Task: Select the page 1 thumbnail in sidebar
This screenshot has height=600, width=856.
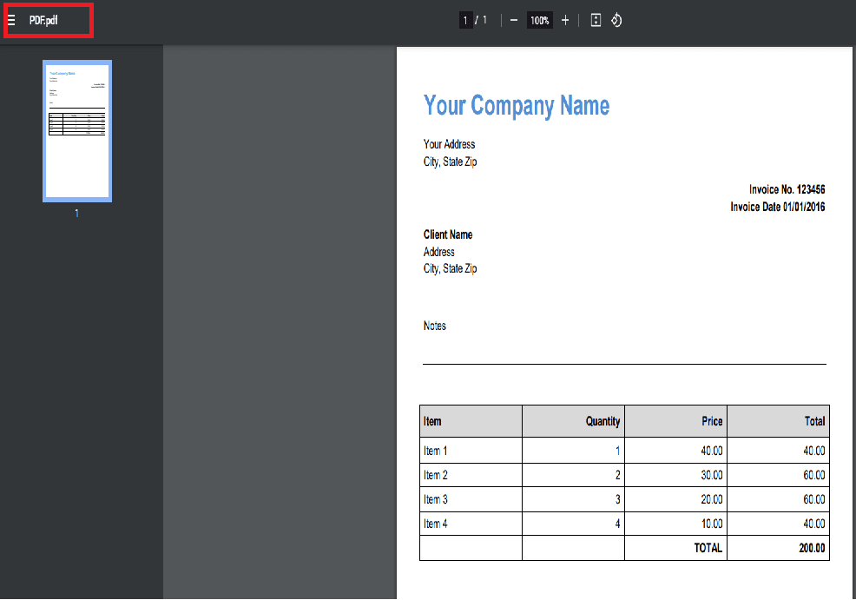Action: [77, 131]
